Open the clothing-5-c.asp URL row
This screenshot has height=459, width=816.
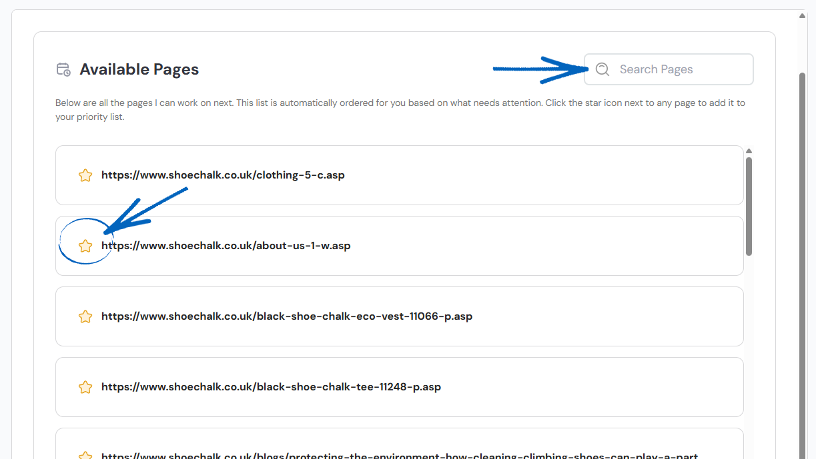[x=399, y=175]
